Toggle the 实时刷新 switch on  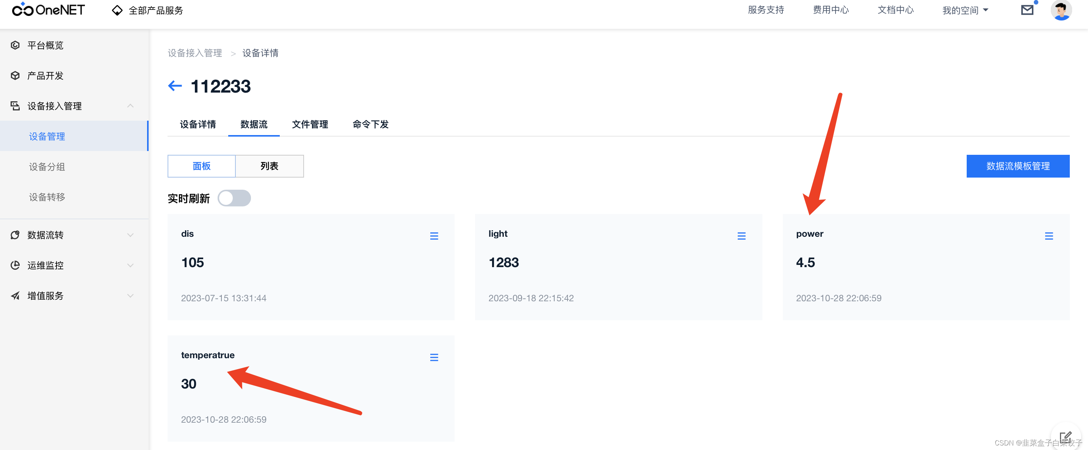tap(234, 198)
